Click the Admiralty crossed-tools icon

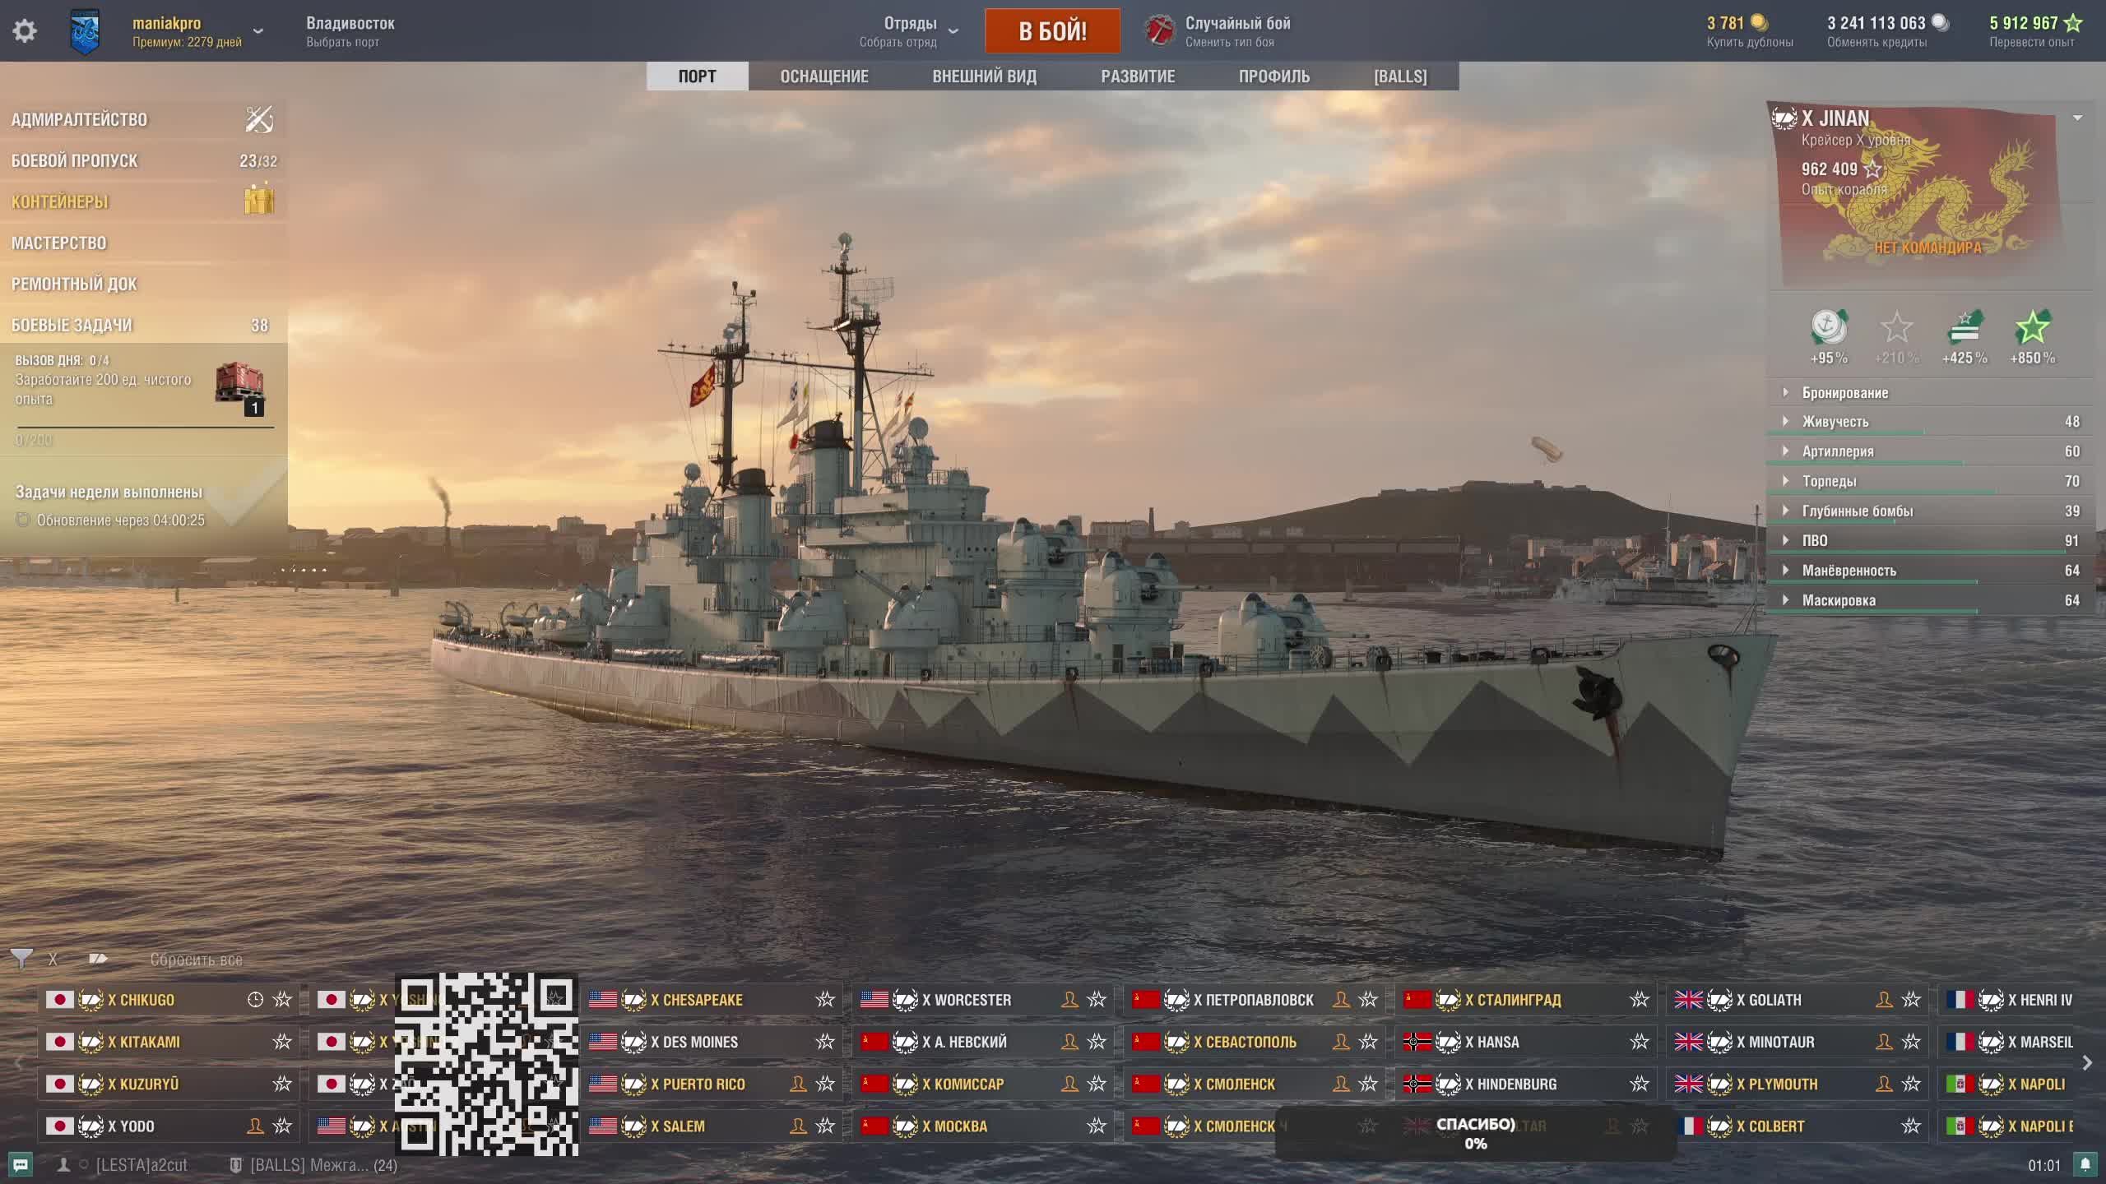(x=259, y=119)
